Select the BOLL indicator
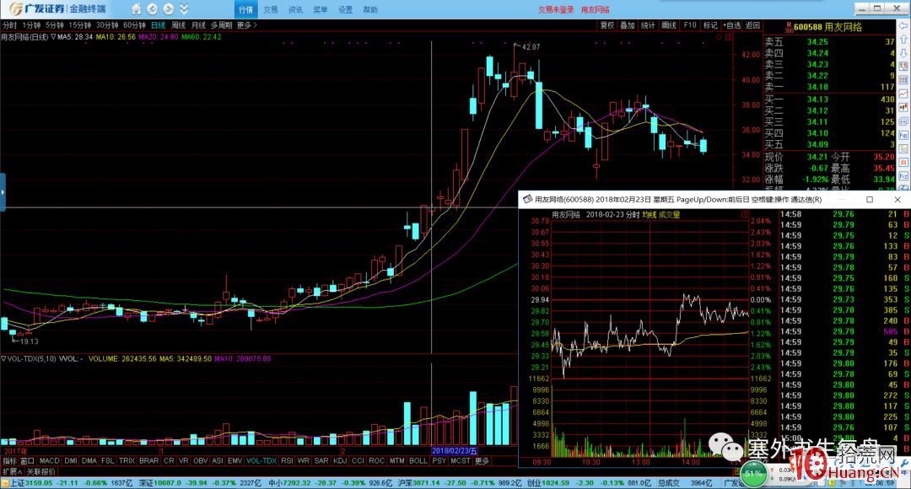Image resolution: width=911 pixels, height=489 pixels. (x=418, y=460)
